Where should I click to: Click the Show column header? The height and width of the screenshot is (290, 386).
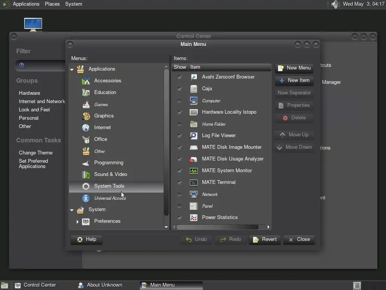pos(180,67)
